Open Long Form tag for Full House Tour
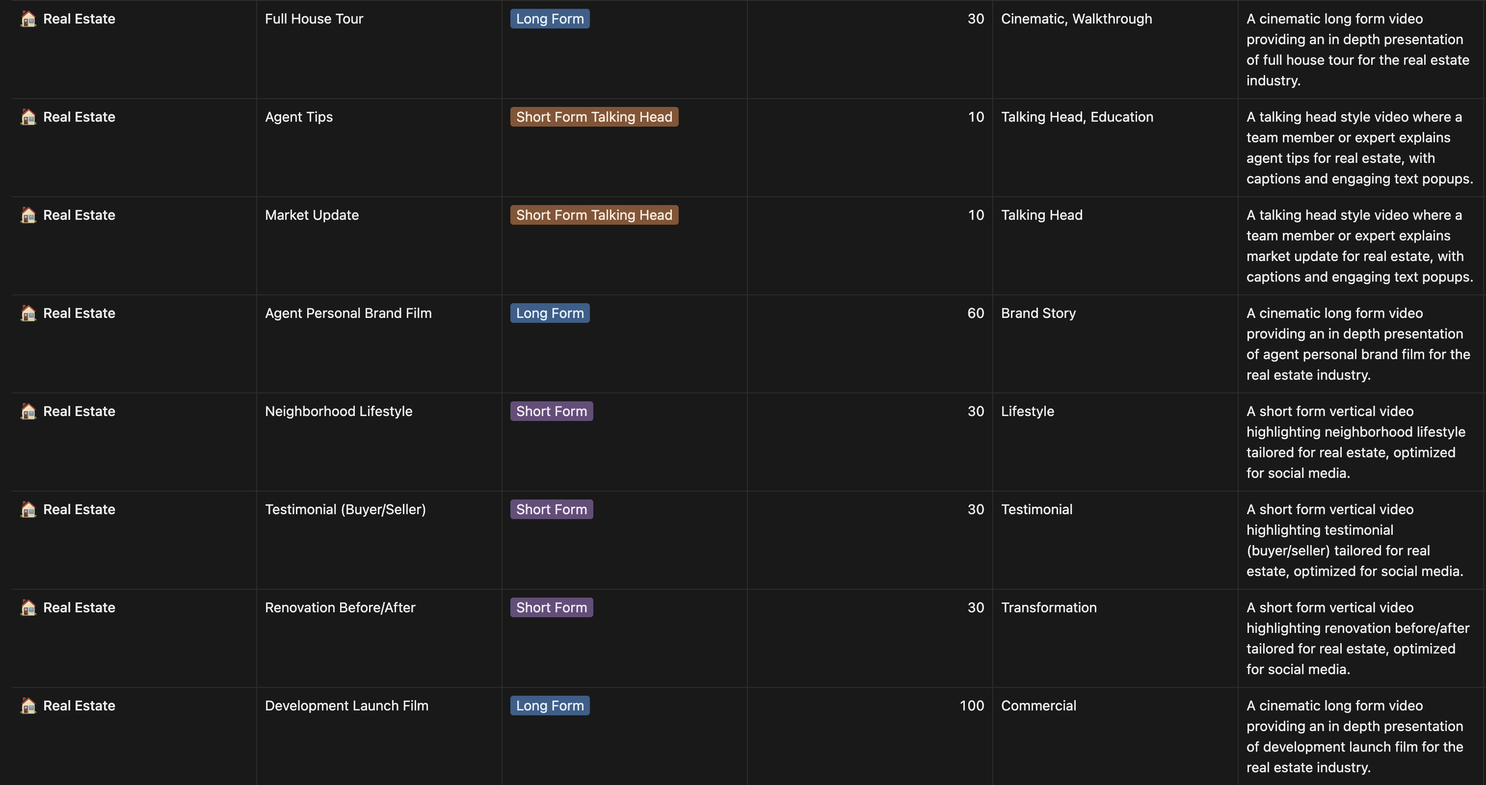The image size is (1486, 785). 549,19
